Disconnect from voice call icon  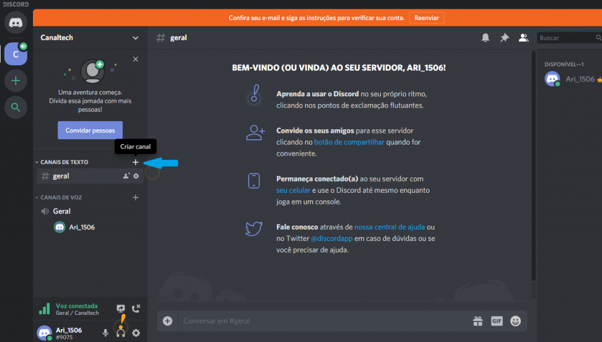point(136,309)
